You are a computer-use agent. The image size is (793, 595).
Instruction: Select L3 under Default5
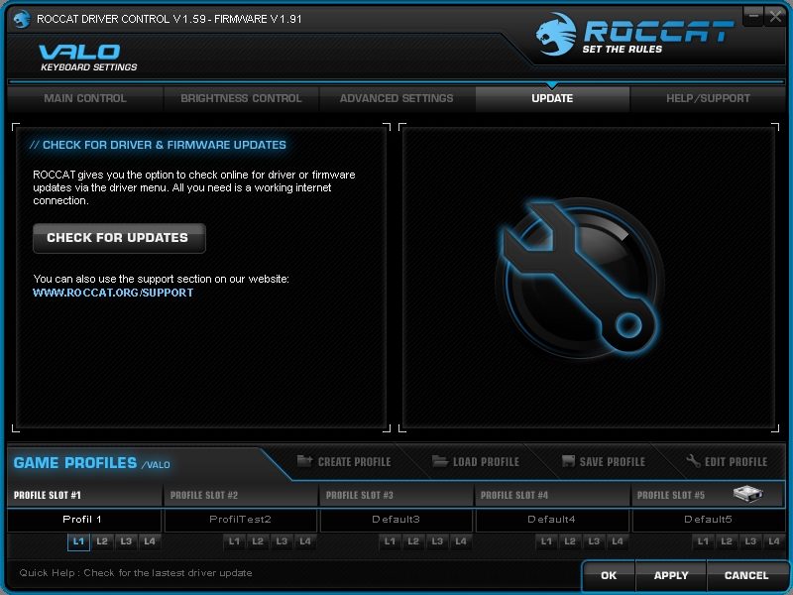pyautogui.click(x=750, y=541)
